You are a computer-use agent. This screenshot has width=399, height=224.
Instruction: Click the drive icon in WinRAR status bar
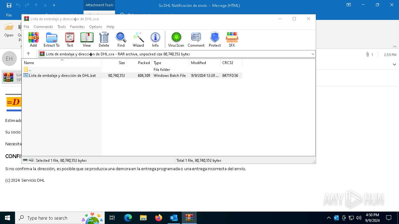tap(25, 160)
